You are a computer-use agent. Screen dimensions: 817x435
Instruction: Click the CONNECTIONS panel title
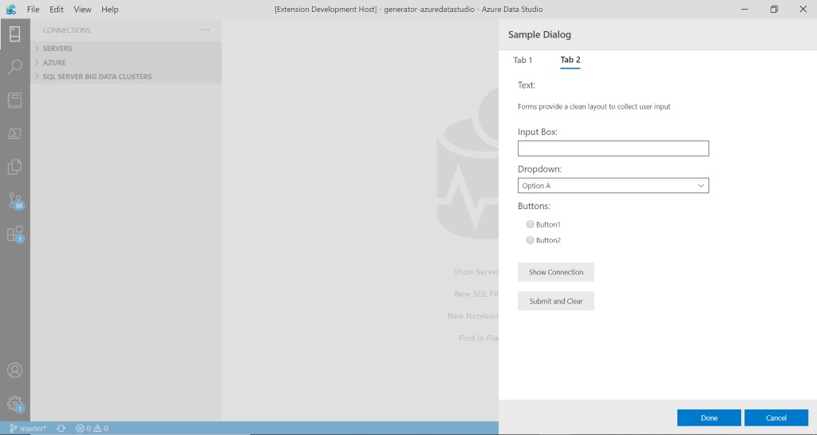point(67,30)
